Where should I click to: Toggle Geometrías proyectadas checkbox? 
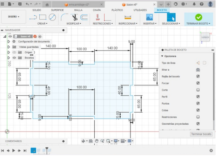click(198, 124)
